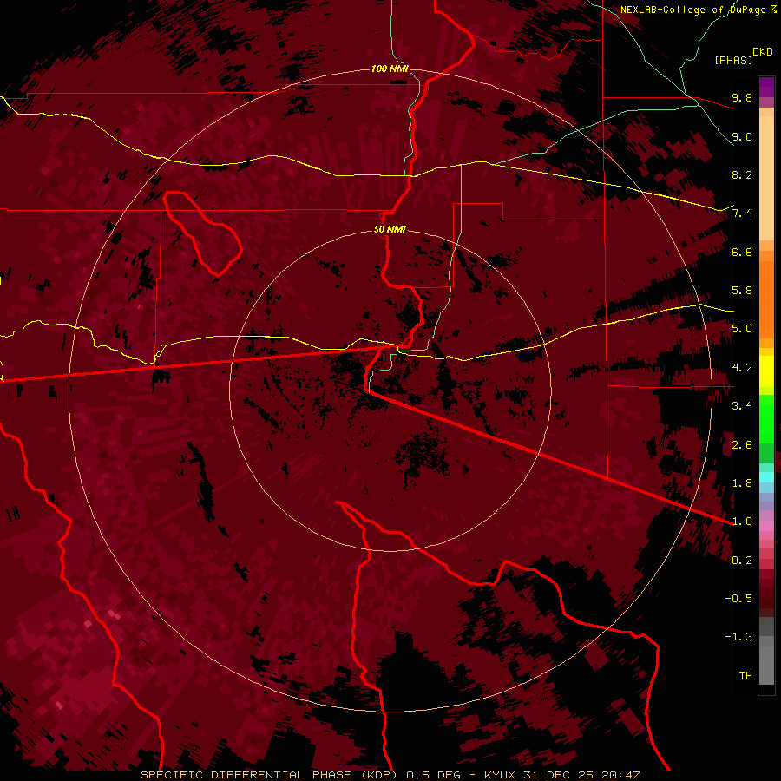Pick the cyan band of the color bar
This screenshot has width=781, height=781.
click(x=766, y=476)
